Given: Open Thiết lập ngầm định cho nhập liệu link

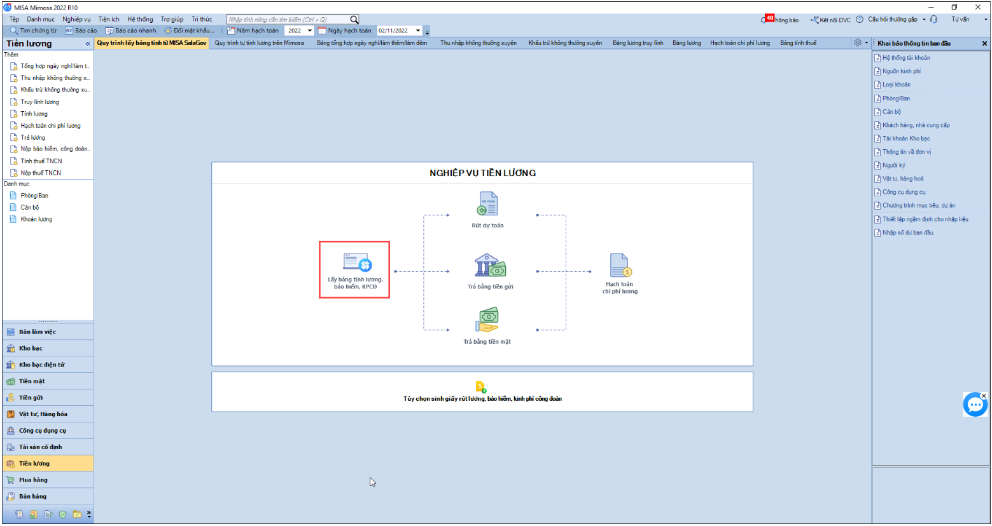Looking at the screenshot, I should (925, 219).
